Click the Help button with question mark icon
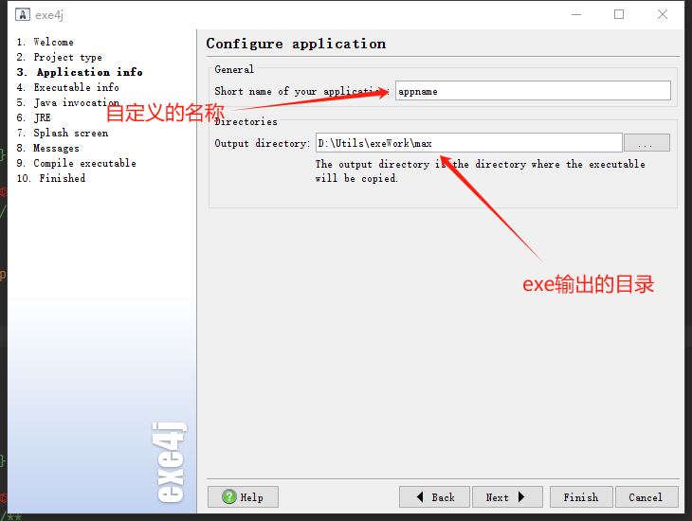Screen dimensions: 692x521 coord(243,497)
